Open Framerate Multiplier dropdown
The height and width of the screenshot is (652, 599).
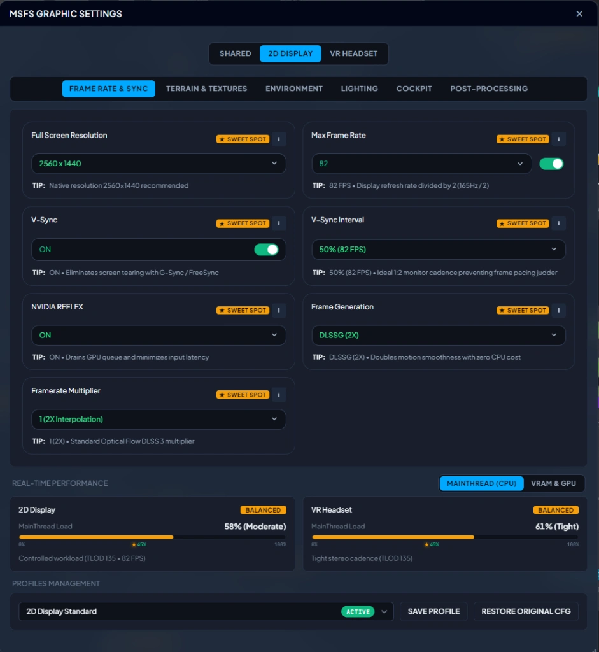[x=159, y=419]
